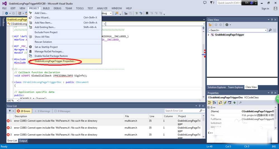
Task: Select Manage NuGet Packages menu entry
Action: click(x=49, y=51)
